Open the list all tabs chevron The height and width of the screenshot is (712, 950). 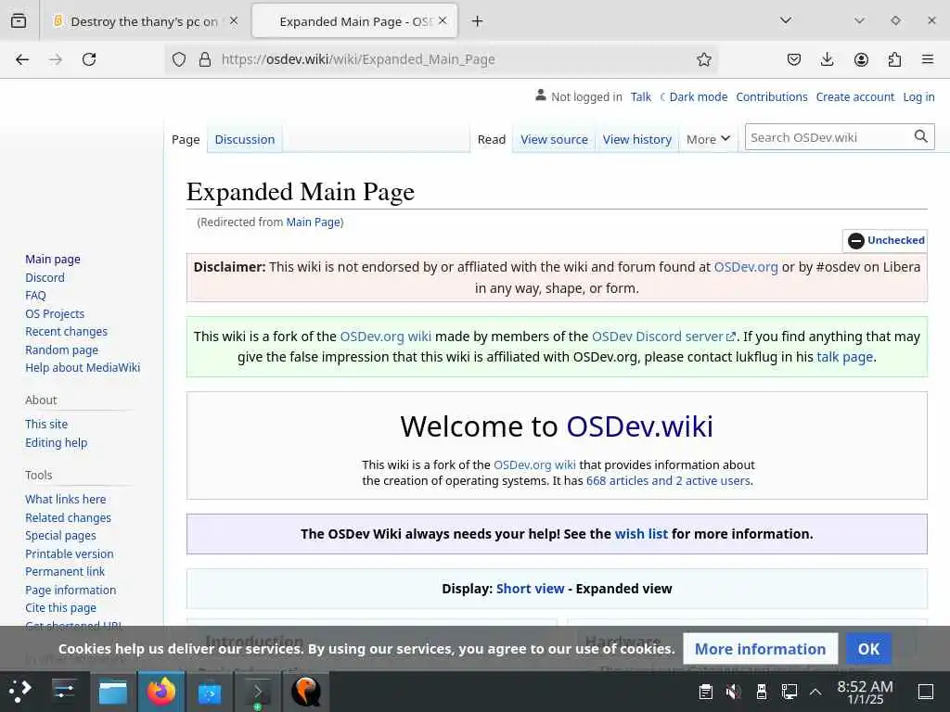click(x=786, y=20)
